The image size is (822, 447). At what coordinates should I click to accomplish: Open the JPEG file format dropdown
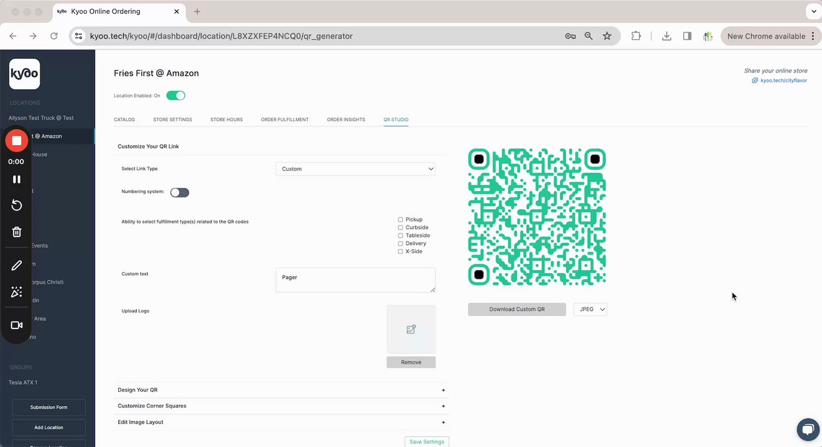click(x=590, y=309)
